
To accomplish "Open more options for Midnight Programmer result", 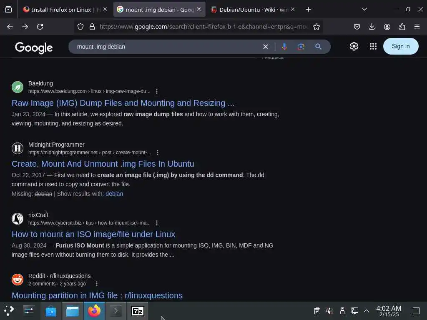I will 157,152.
